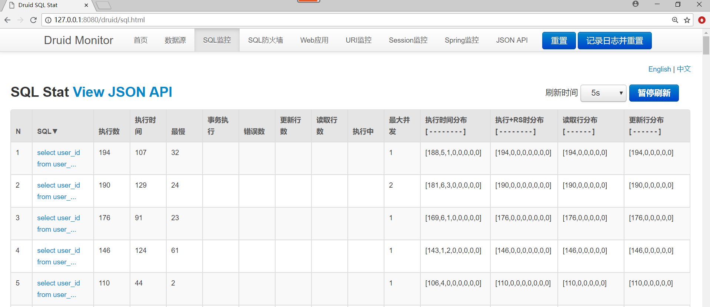Open the Web应用 navigation item
Screen dimensions: 710x307
314,40
